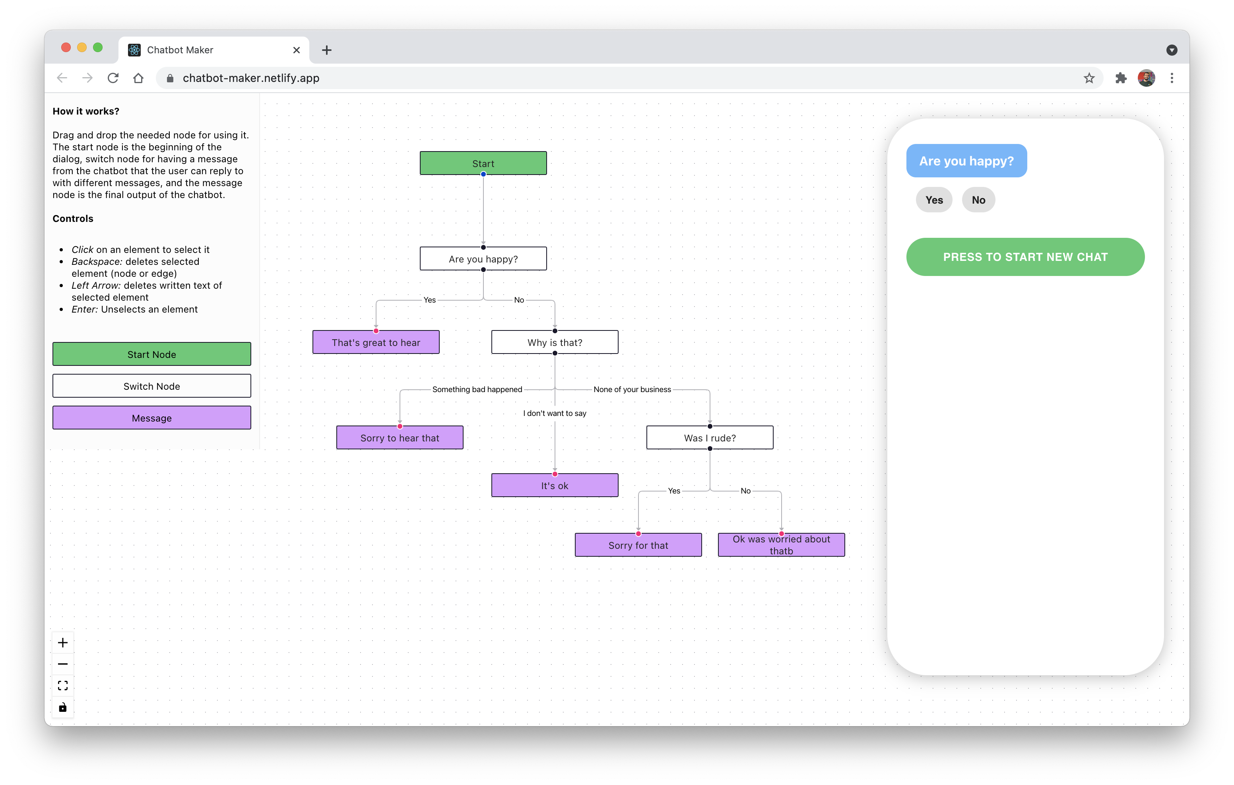Reply Yes in the chat preview

click(x=934, y=200)
